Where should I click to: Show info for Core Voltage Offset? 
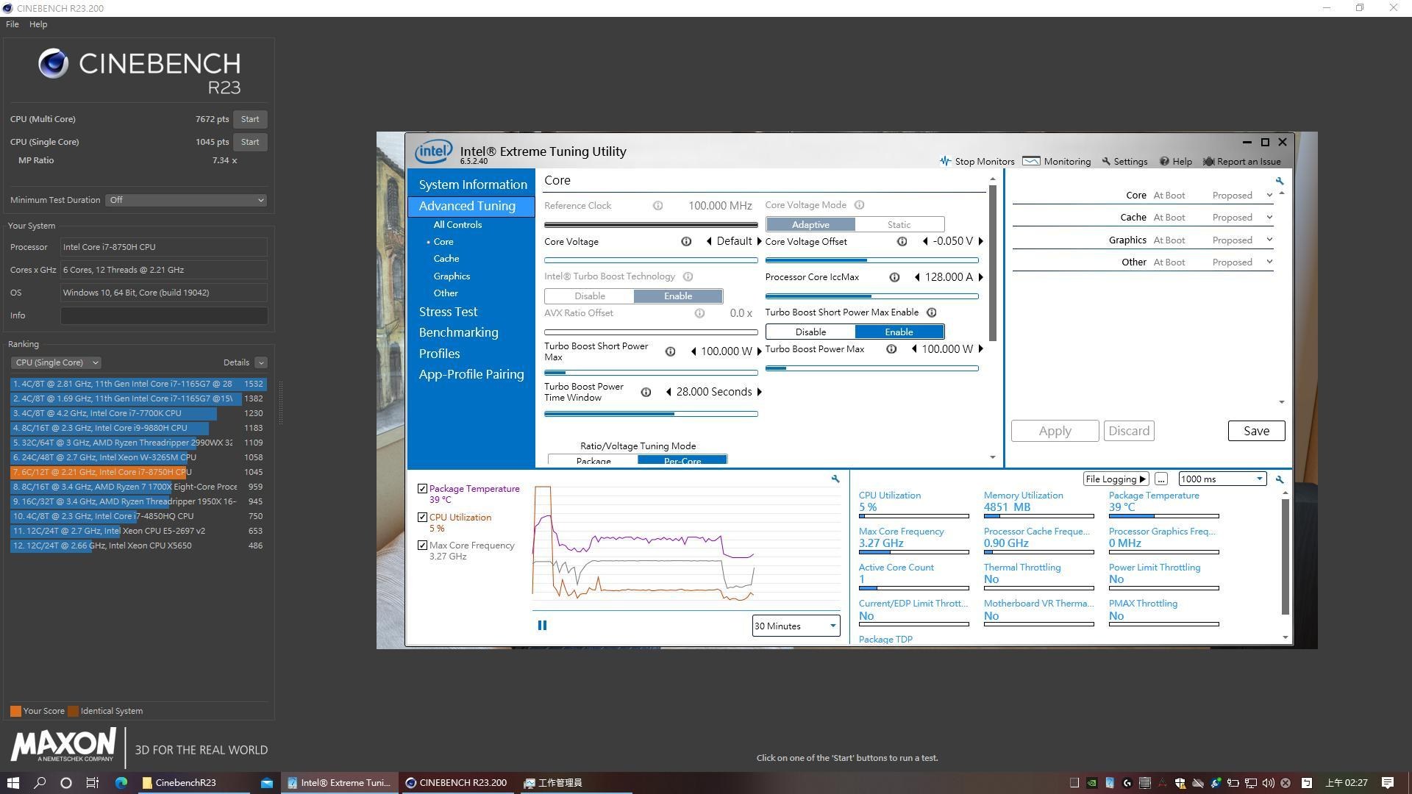902,242
